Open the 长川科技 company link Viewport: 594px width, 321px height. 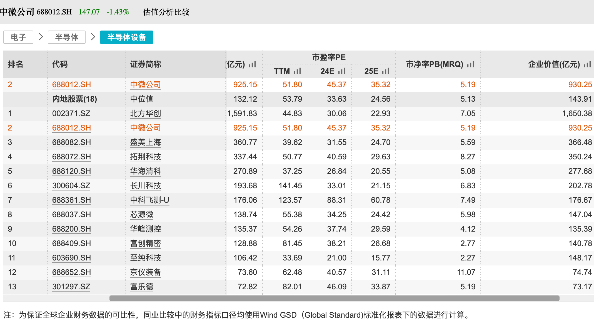(x=145, y=185)
